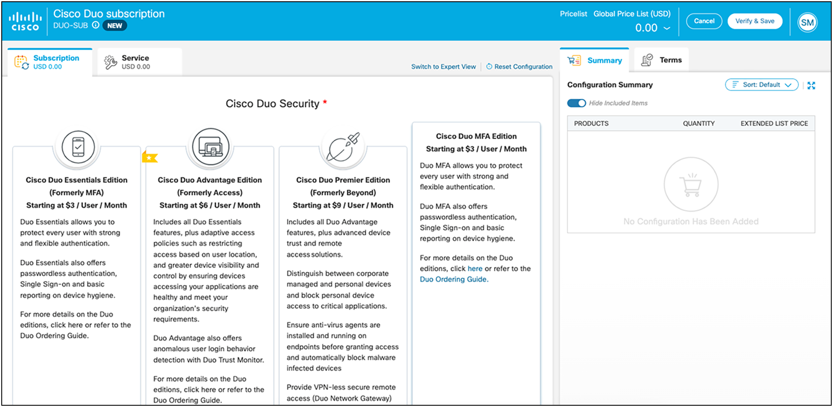Viewport: 833px width, 407px height.
Task: Click the Cisco Duo subscription title
Action: coord(109,14)
